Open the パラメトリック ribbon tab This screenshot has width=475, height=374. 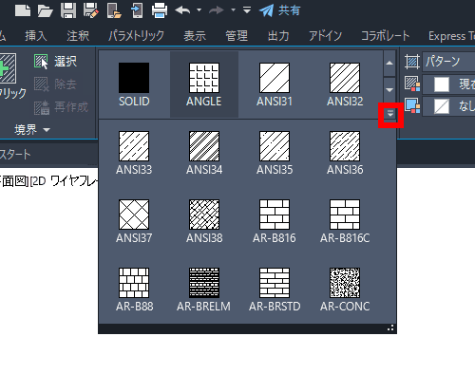pyautogui.click(x=136, y=36)
